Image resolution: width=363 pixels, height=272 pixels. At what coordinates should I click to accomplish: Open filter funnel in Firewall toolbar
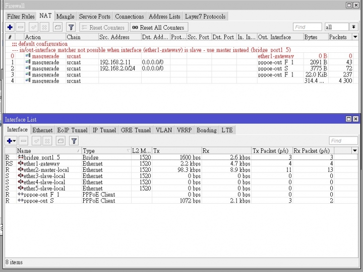(71, 27)
